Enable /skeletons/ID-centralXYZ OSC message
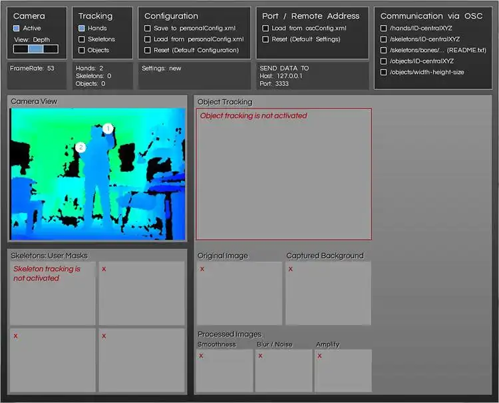499x403 pixels. coord(383,39)
